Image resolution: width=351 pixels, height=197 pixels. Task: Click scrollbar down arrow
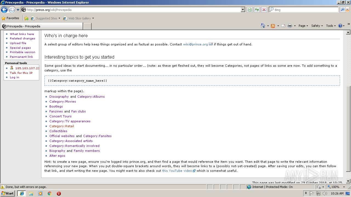click(x=348, y=181)
